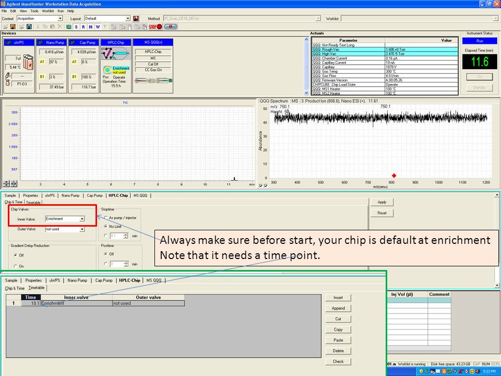This screenshot has width=501, height=376.
Task: Click the Time cell showing 10.1
Action: (31, 303)
